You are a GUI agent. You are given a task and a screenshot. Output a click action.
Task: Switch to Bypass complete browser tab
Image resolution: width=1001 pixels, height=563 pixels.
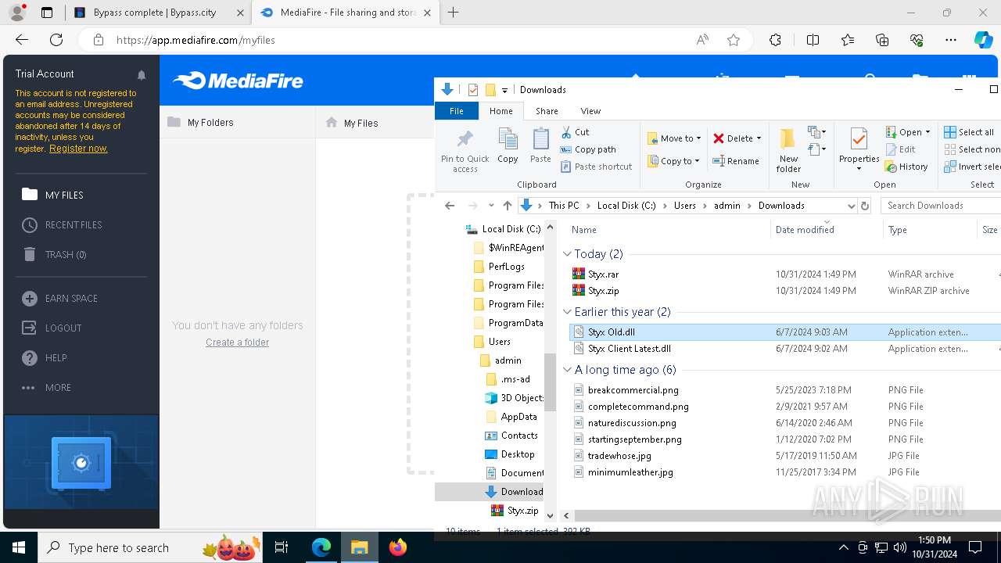tap(158, 13)
